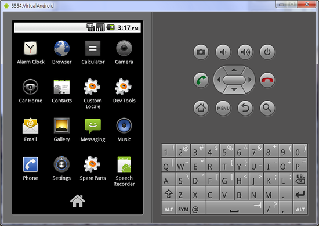The height and width of the screenshot is (226, 319).
Task: Click the D-pad right arrow
Action: click(x=250, y=80)
